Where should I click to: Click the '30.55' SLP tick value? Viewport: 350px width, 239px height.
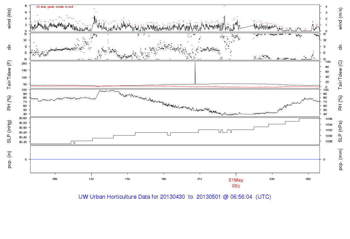click(x=23, y=123)
